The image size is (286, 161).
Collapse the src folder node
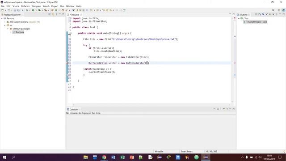(x=5, y=25)
